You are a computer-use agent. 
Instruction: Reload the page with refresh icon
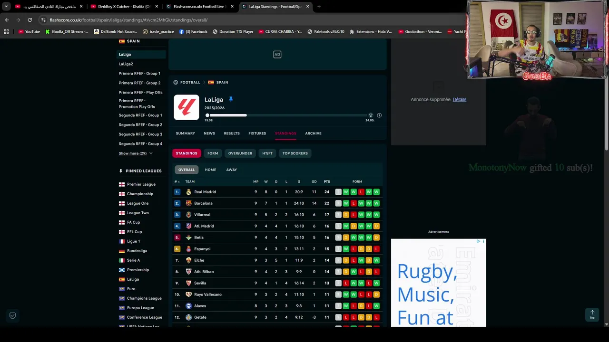(29, 20)
